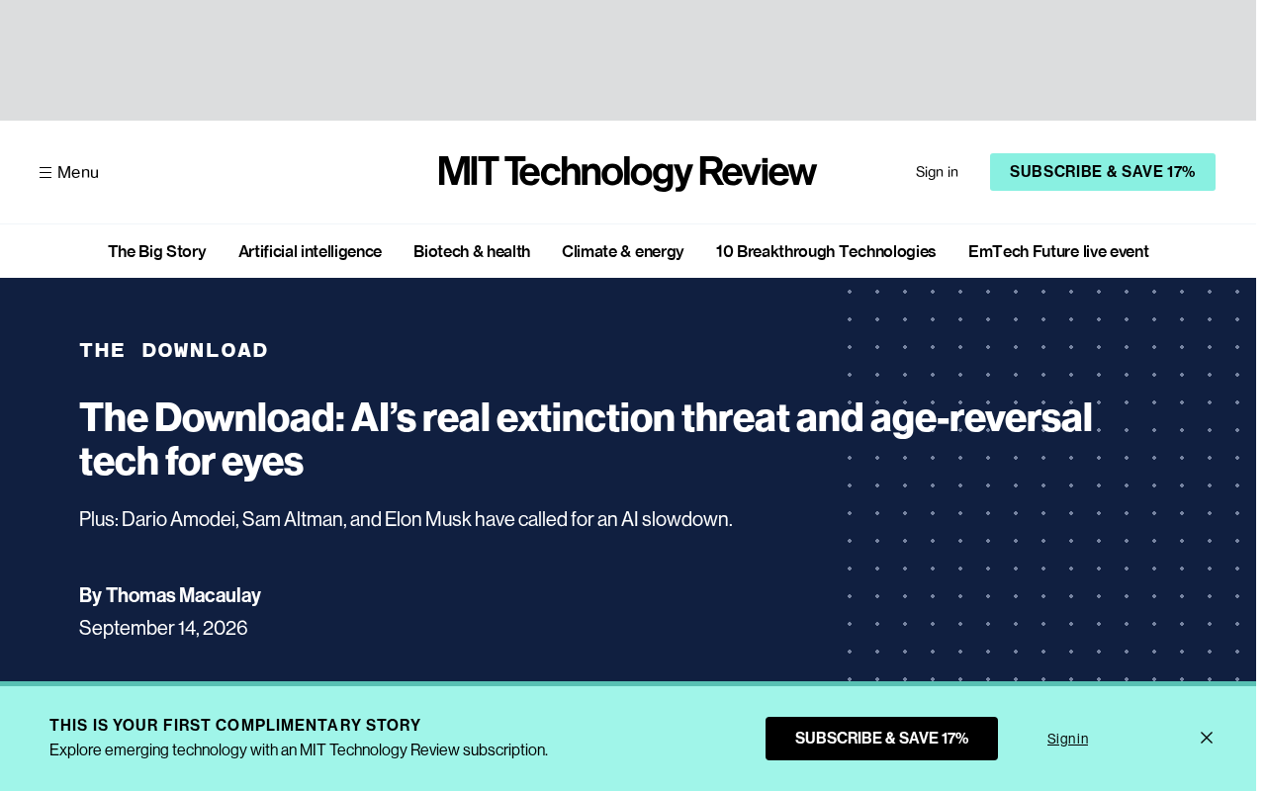1266x791 pixels.
Task: Close the complimentary story banner
Action: pyautogui.click(x=1207, y=738)
